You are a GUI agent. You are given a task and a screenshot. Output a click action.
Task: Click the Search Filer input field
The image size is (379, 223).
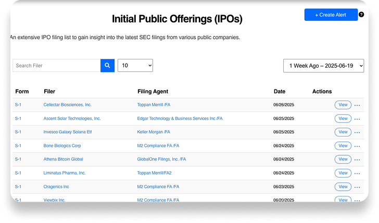coord(56,66)
